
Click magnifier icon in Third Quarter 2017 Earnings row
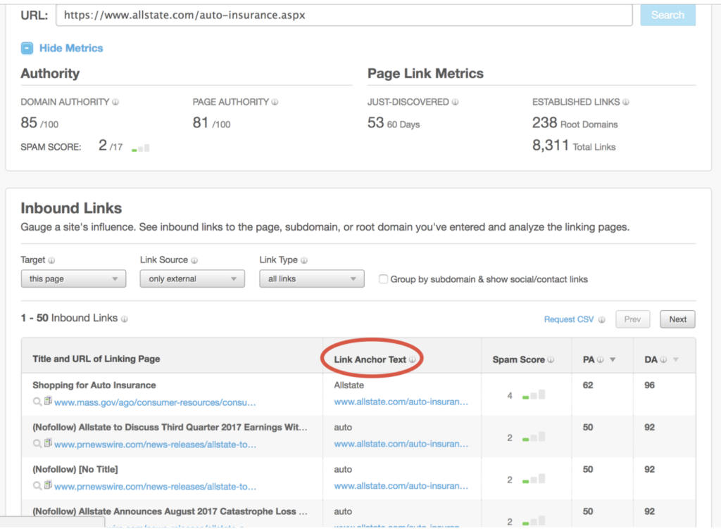pyautogui.click(x=37, y=444)
